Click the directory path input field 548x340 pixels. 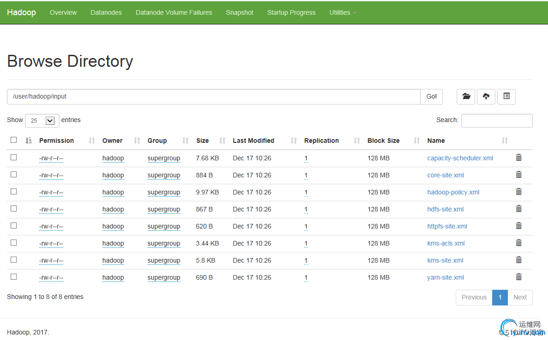(x=214, y=97)
